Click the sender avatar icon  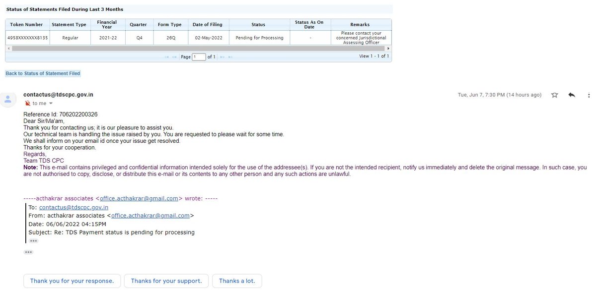[x=8, y=99]
